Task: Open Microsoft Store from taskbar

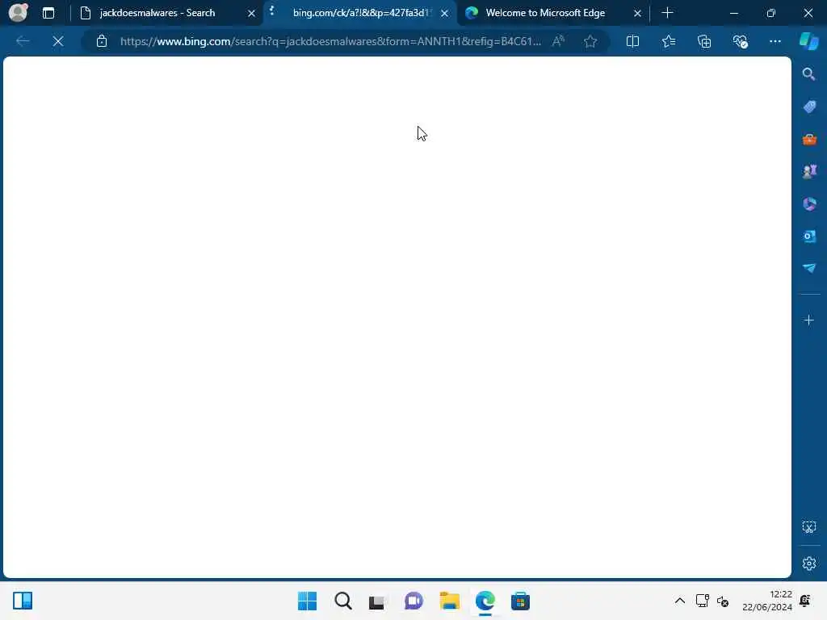Action: (520, 601)
